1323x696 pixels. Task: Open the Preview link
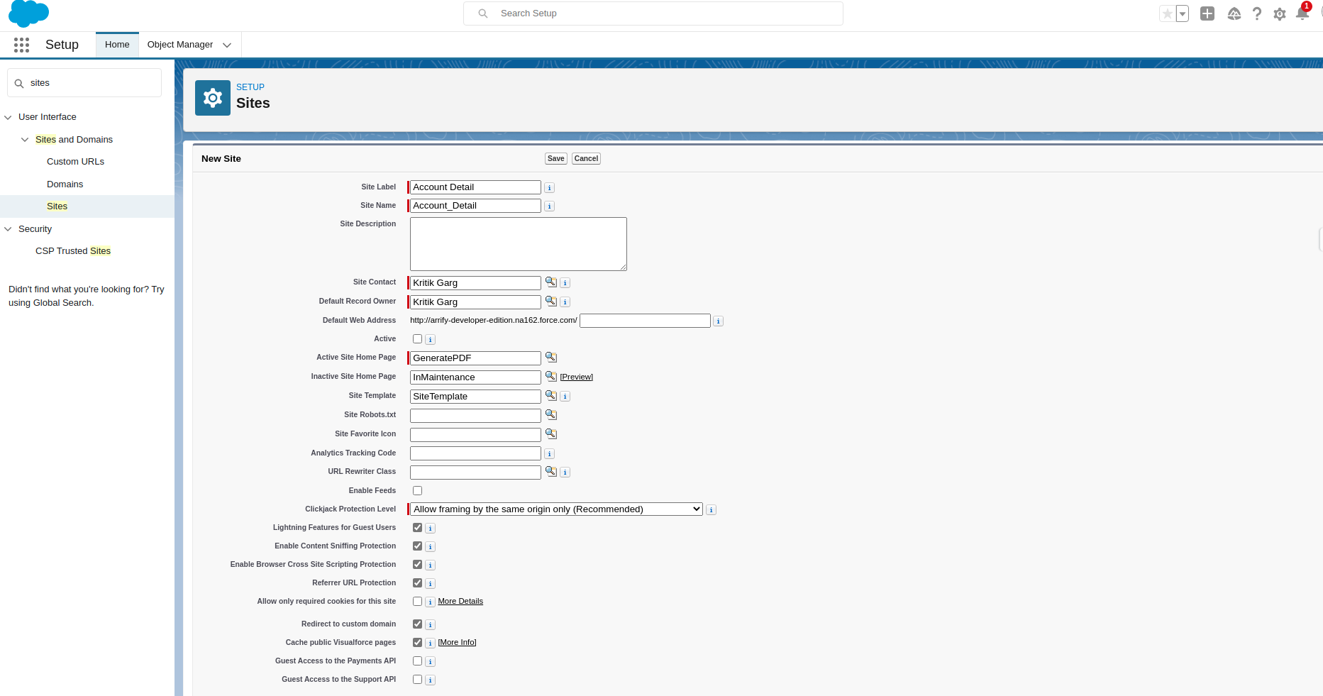tap(577, 377)
